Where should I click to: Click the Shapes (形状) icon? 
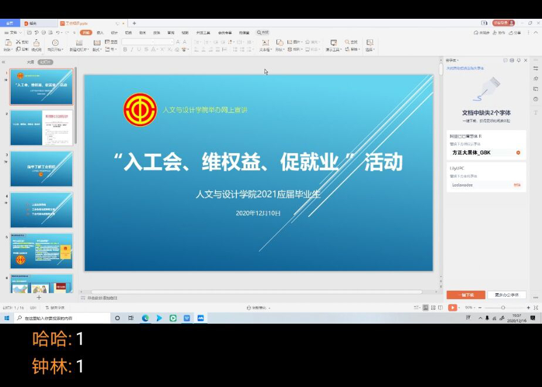pyautogui.click(x=280, y=42)
